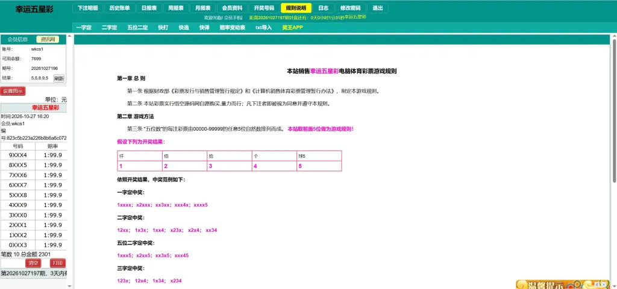This screenshot has height=289, width=617.
Task: Click the 一字定中奖 heading
Action: pos(131,192)
